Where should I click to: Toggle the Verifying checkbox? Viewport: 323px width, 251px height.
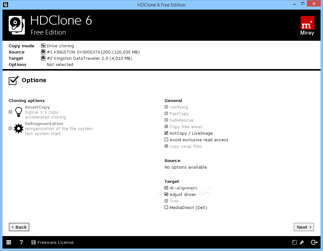[166, 107]
